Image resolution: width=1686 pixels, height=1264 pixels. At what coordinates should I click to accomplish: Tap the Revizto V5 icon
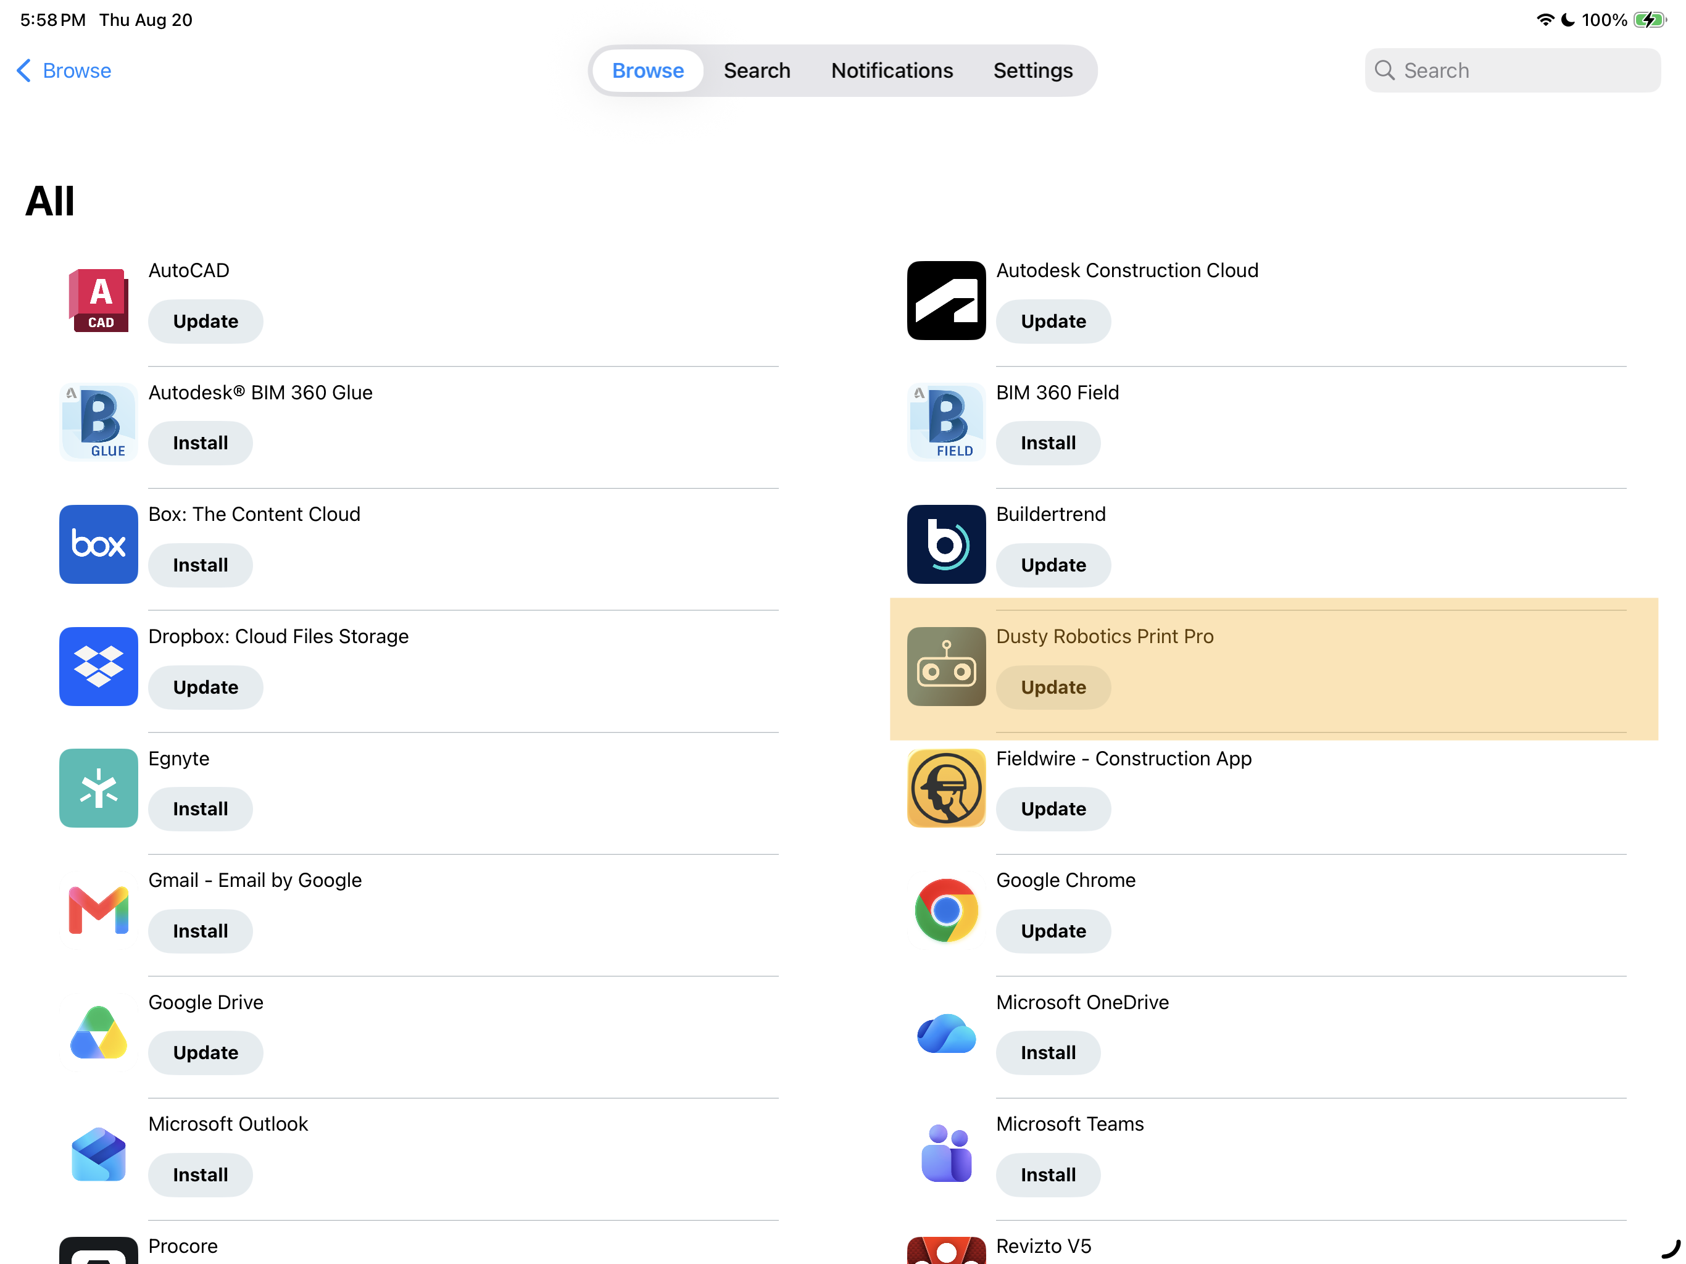[x=946, y=1250]
